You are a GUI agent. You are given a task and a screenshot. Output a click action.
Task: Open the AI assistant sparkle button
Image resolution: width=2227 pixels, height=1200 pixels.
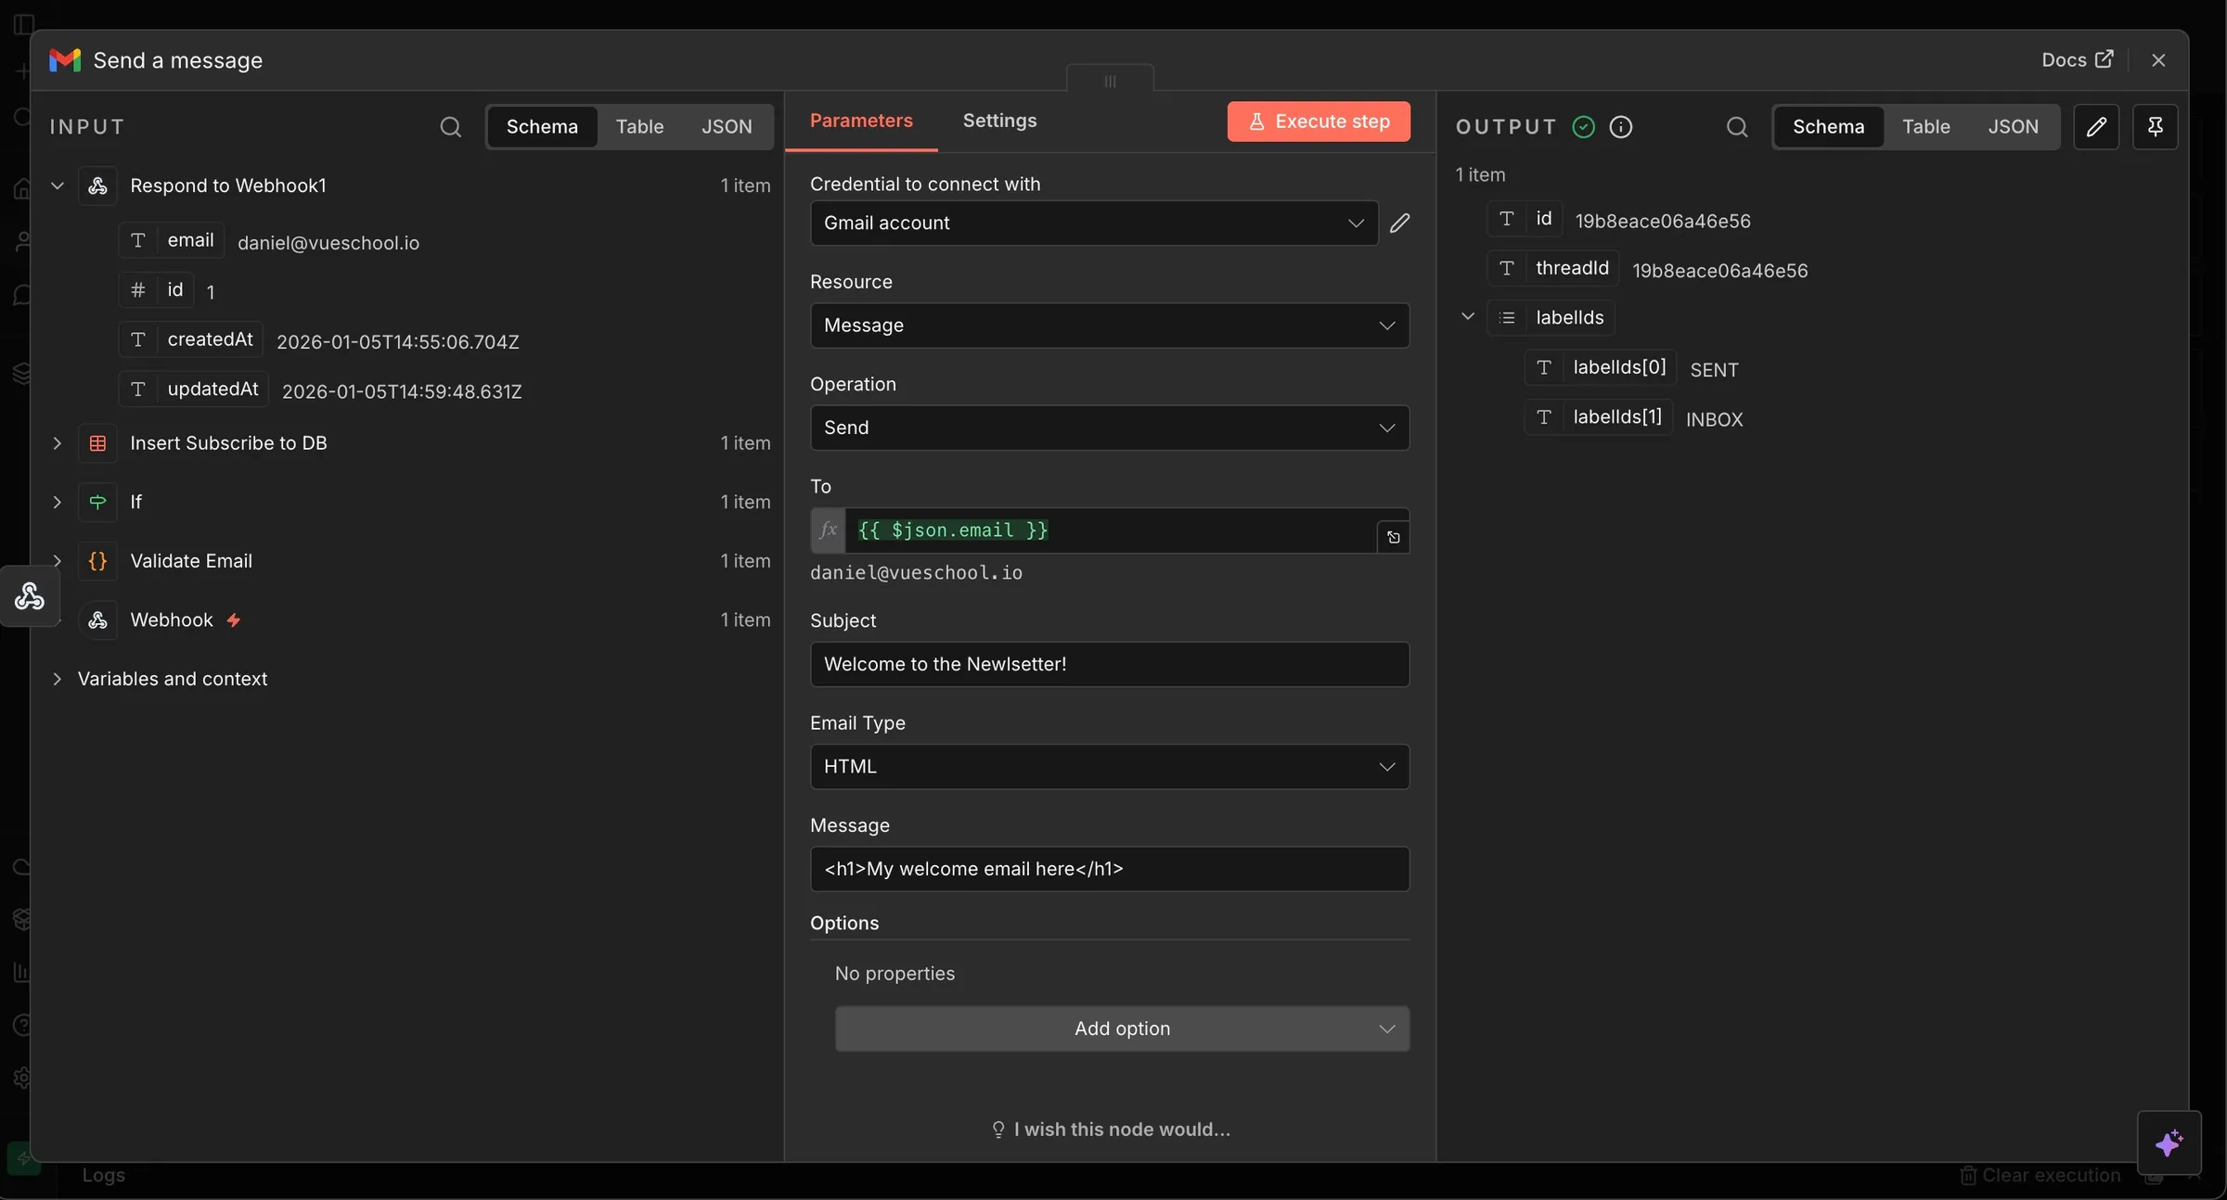tap(2169, 1143)
